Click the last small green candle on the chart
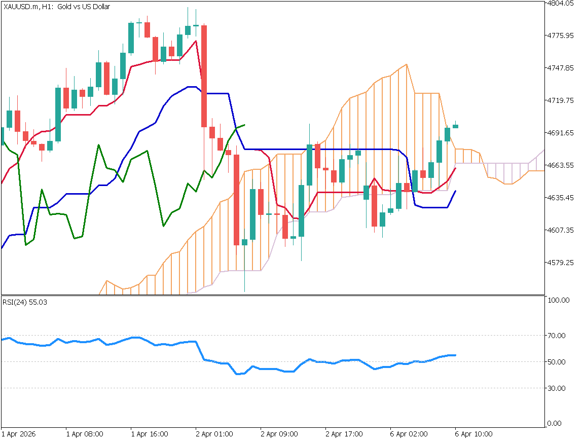 455,126
